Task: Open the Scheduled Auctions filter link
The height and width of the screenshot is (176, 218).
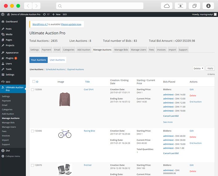Action: pyautogui.click(x=55, y=69)
